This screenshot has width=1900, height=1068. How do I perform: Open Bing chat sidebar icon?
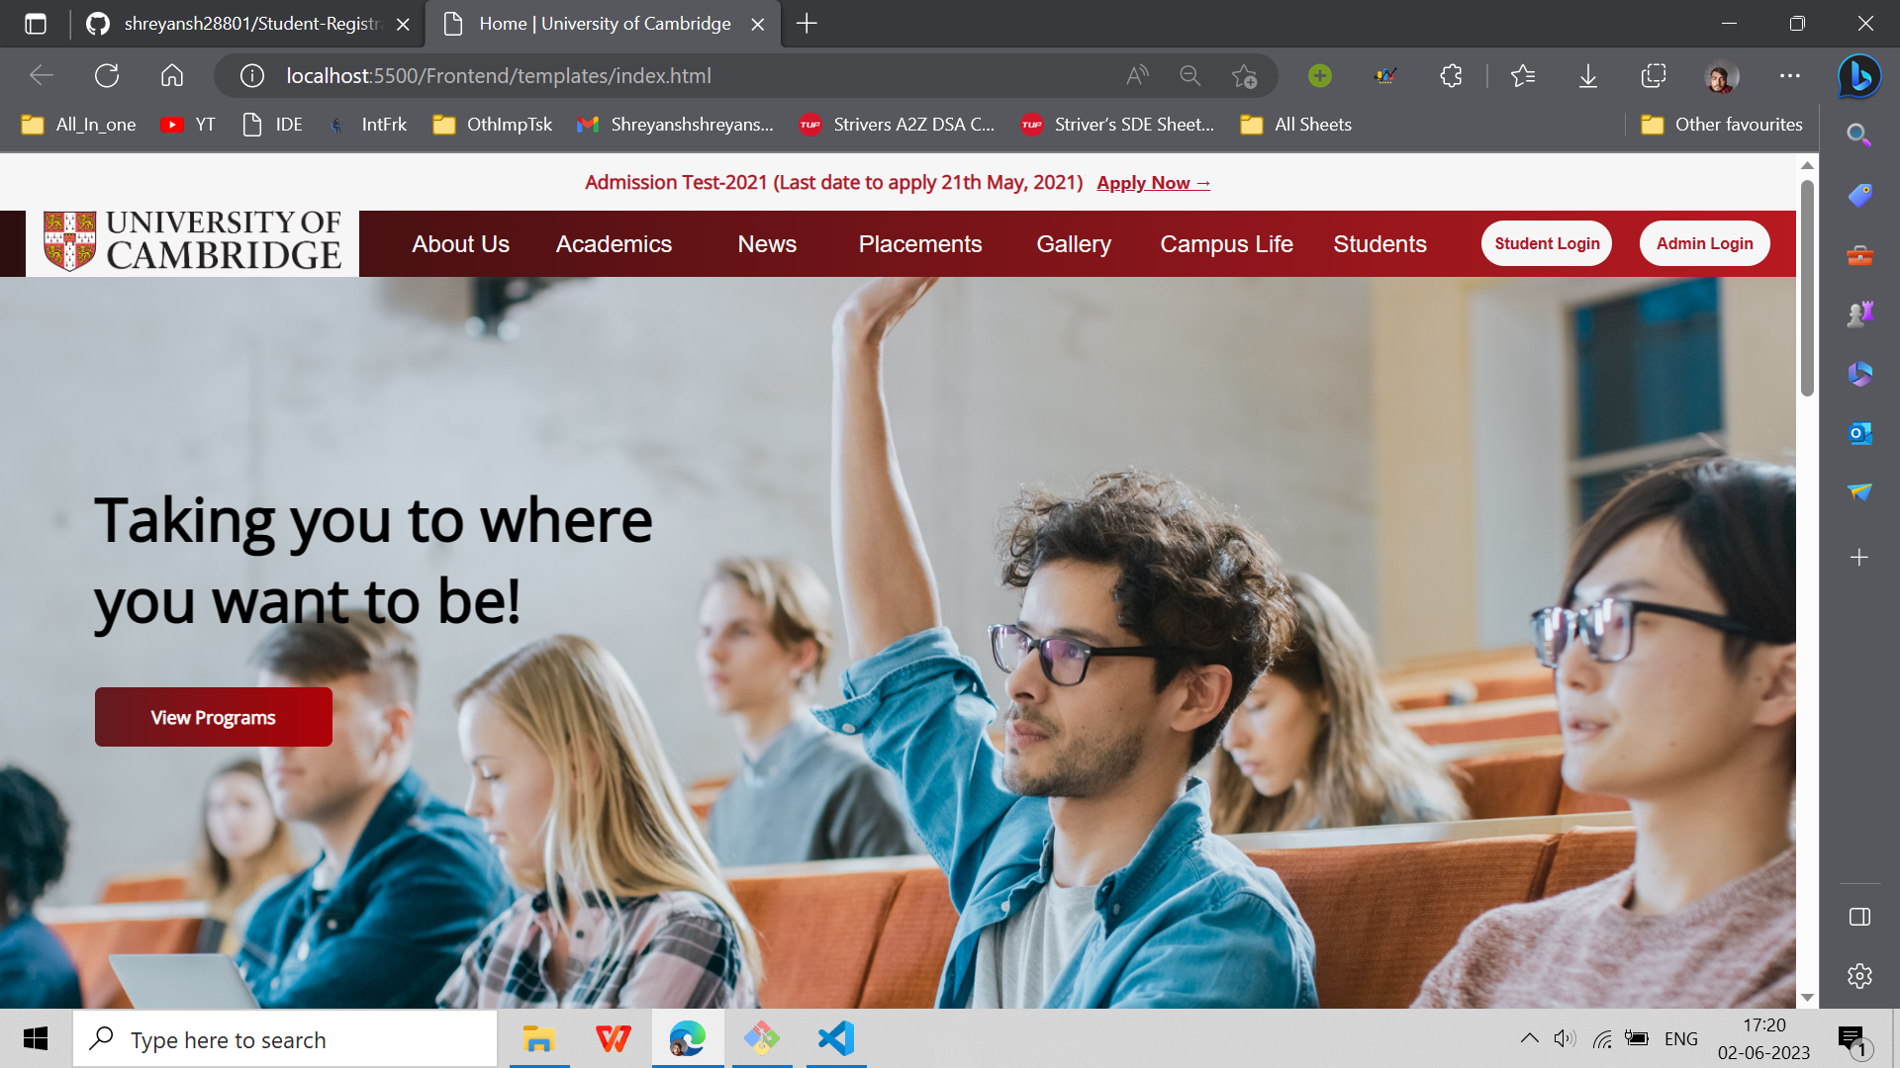tap(1859, 76)
